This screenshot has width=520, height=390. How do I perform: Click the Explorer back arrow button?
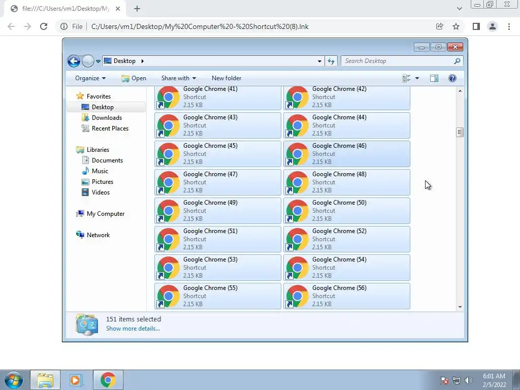click(x=74, y=61)
